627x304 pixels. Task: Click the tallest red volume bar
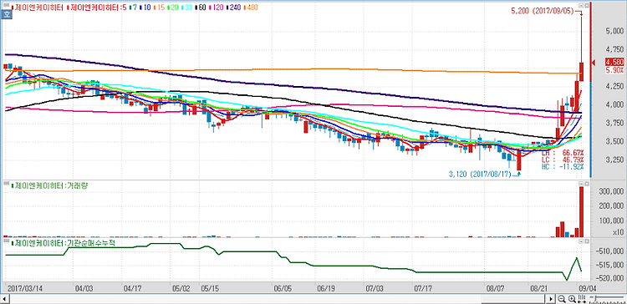tap(581, 212)
